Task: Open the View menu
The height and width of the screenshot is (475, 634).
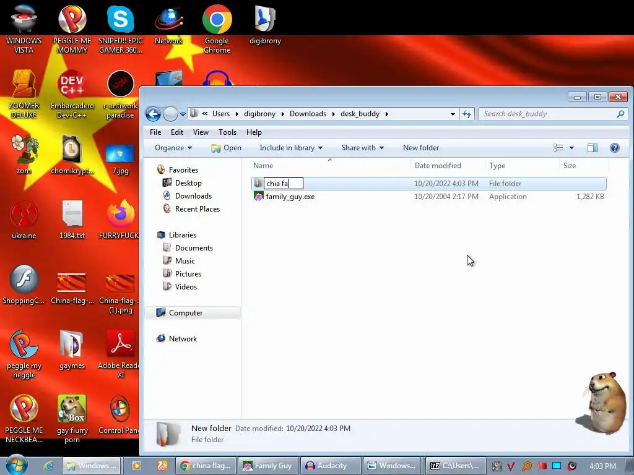Action: point(201,132)
